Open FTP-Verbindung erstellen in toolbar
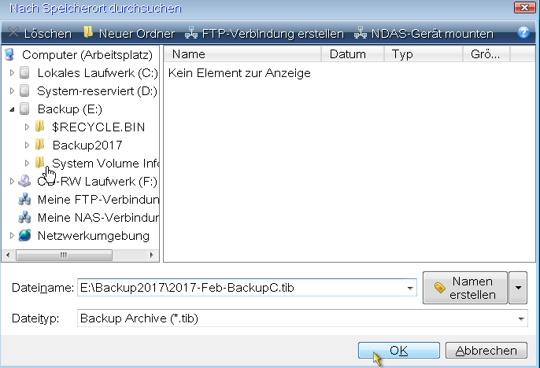Image resolution: width=540 pixels, height=368 pixels. tap(264, 34)
